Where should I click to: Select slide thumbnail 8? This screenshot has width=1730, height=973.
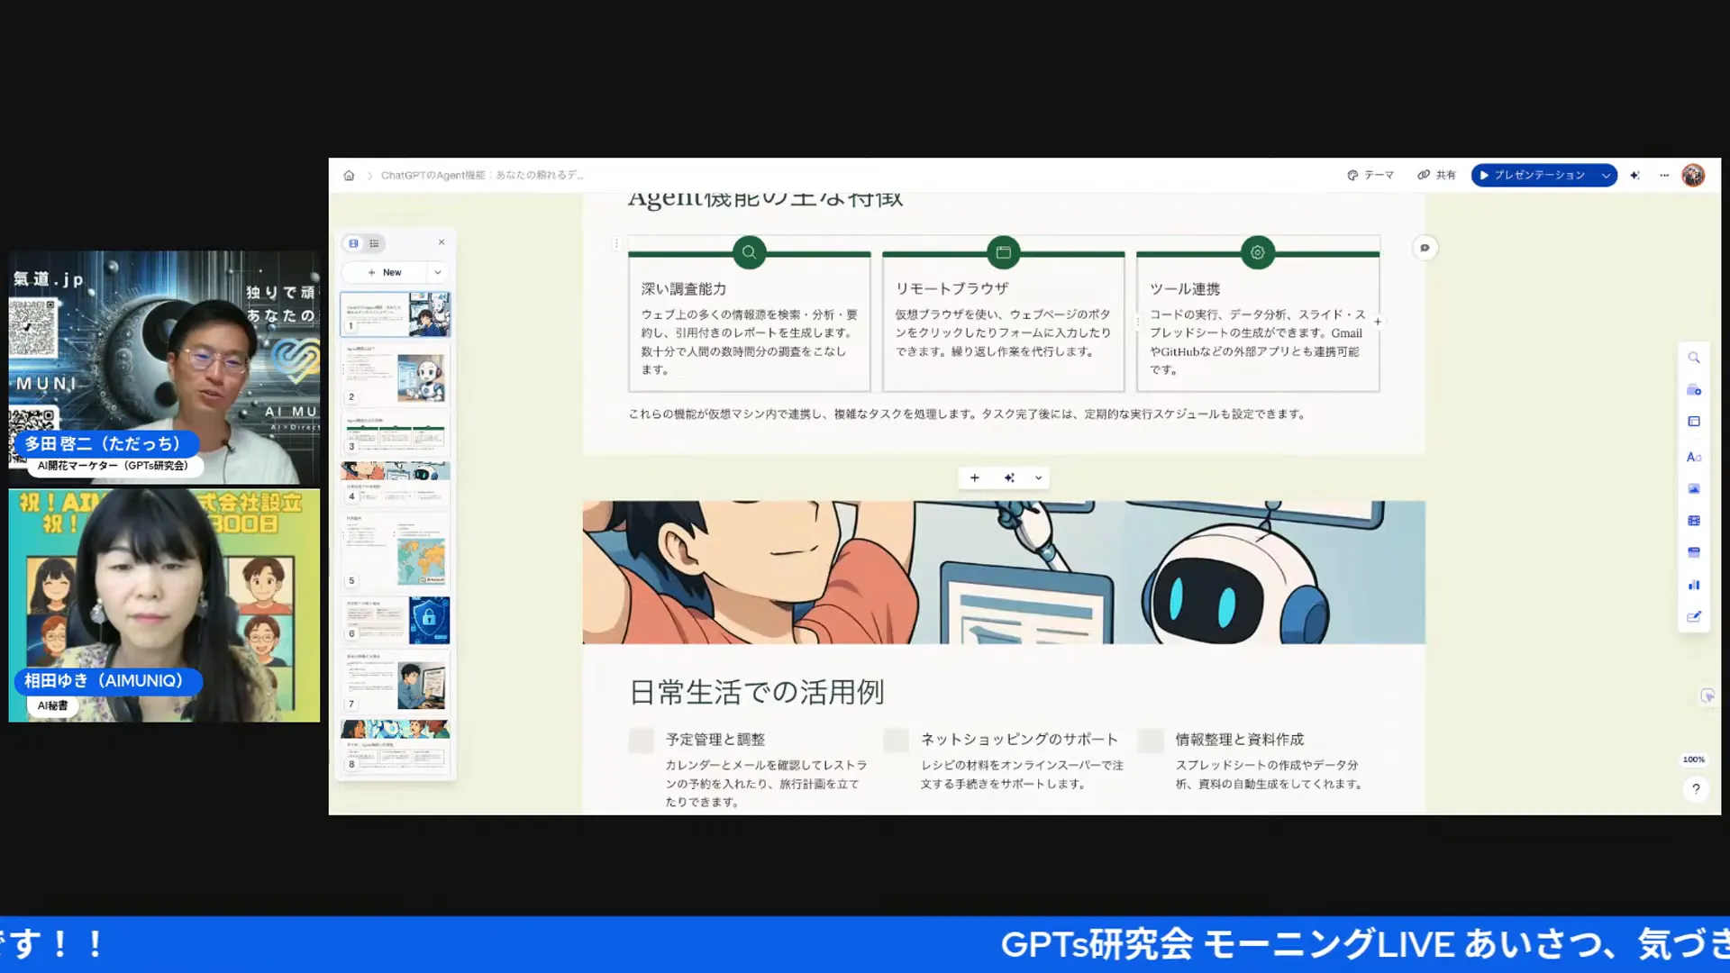tap(395, 745)
